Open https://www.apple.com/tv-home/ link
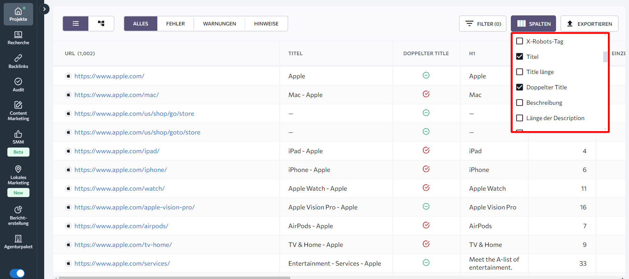 click(123, 245)
